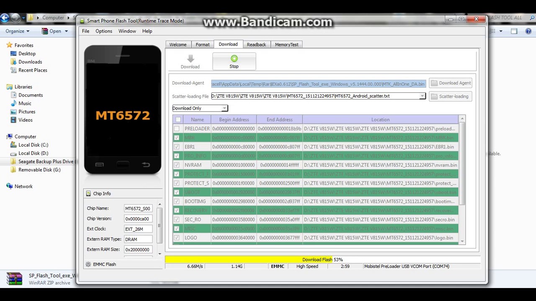
Task: Expand Explorer address bar arrow before Computer
Action: [38, 18]
